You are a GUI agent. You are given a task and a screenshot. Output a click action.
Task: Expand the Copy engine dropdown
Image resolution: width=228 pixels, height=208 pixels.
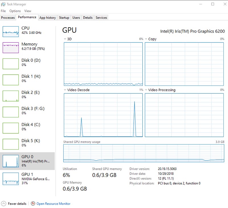[x=146, y=39]
